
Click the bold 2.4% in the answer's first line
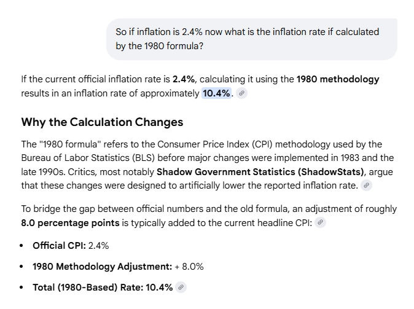[183, 79]
